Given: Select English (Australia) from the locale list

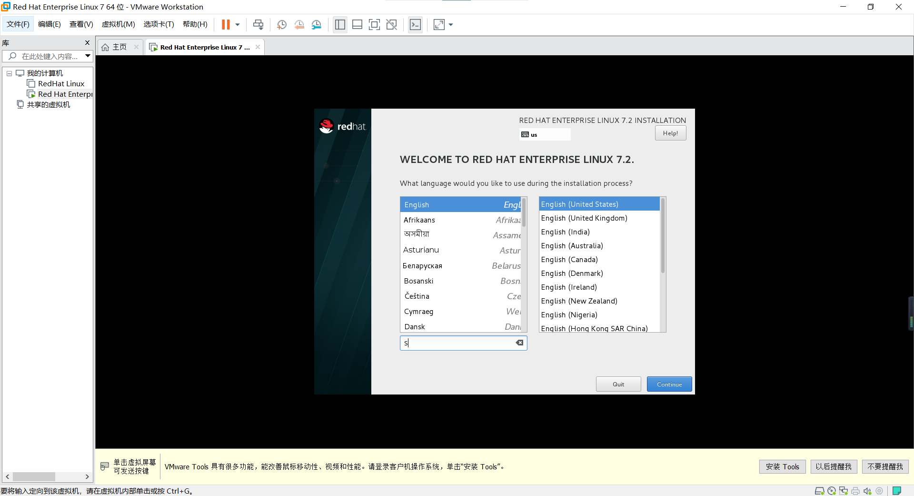Looking at the screenshot, I should [x=572, y=245].
